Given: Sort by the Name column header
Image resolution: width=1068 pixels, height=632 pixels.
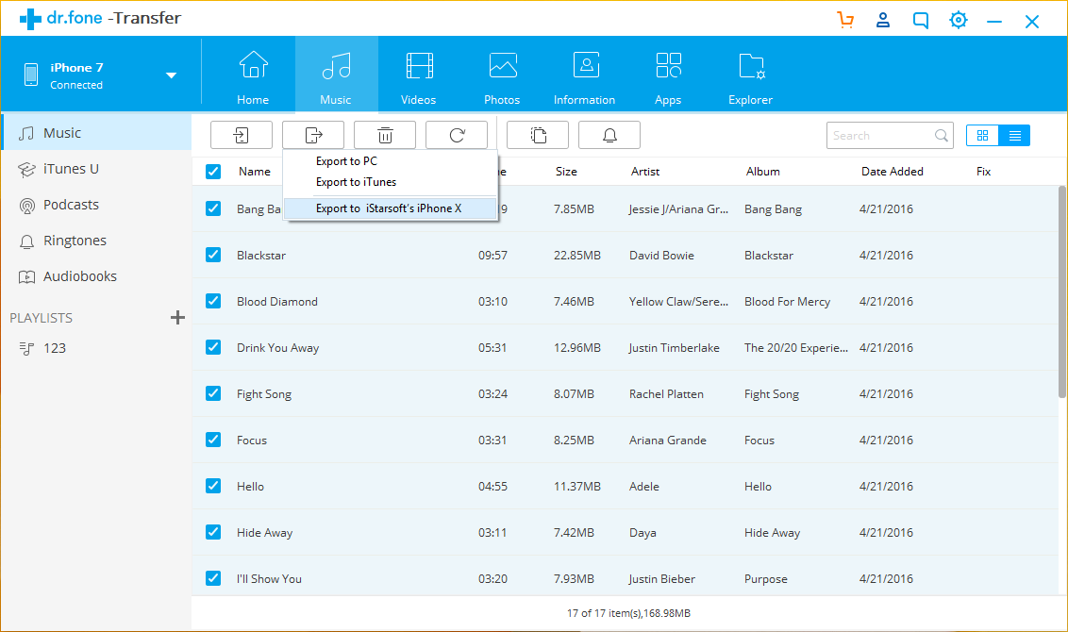Looking at the screenshot, I should click(x=255, y=172).
